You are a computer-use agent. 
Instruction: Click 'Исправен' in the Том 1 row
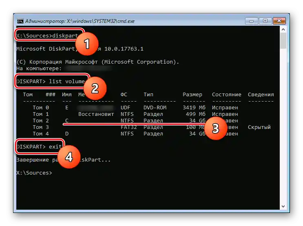[225, 114]
